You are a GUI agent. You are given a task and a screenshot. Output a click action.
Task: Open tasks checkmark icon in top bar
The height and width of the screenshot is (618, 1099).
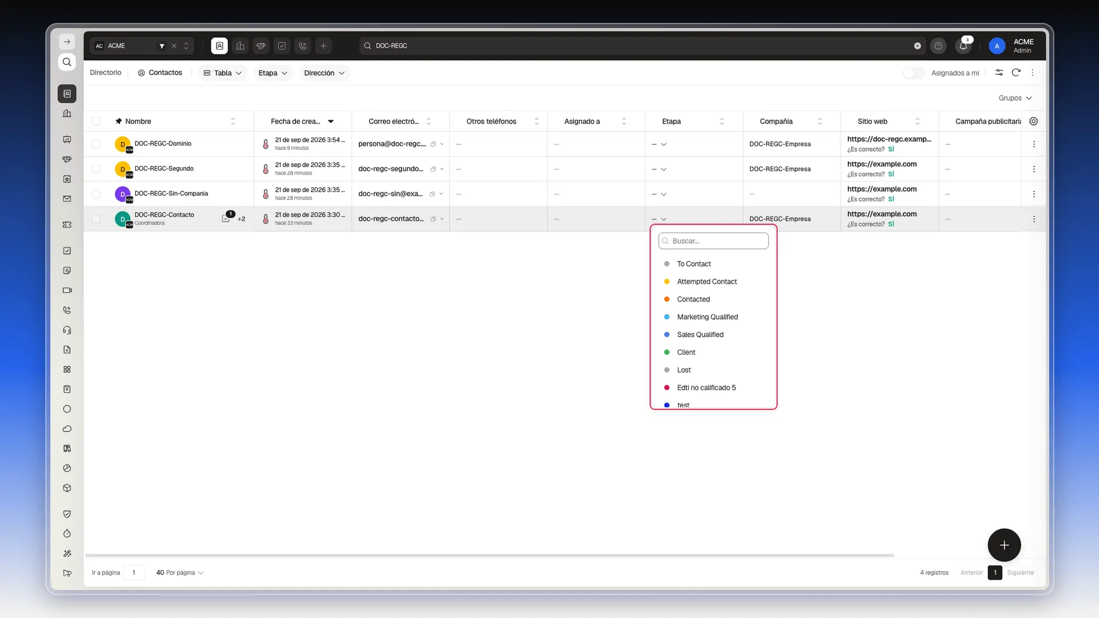click(x=282, y=46)
